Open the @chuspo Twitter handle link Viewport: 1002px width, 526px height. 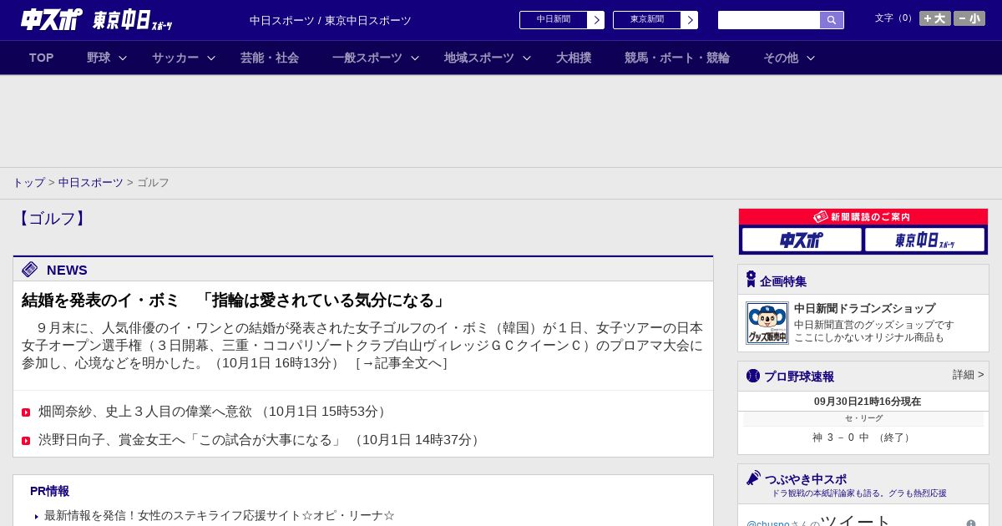pos(768,524)
